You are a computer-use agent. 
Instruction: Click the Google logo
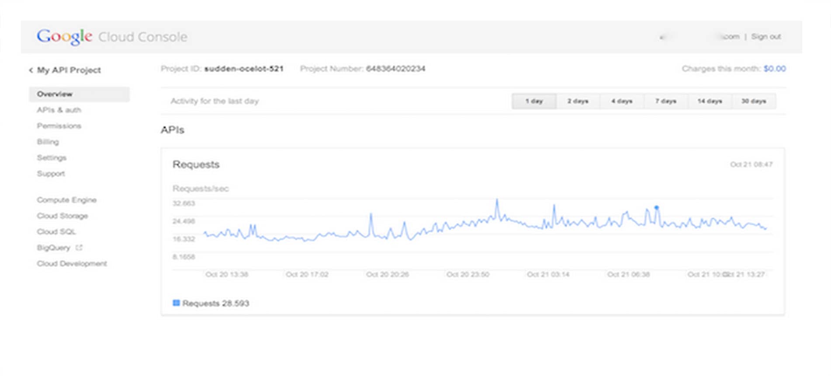pos(64,37)
